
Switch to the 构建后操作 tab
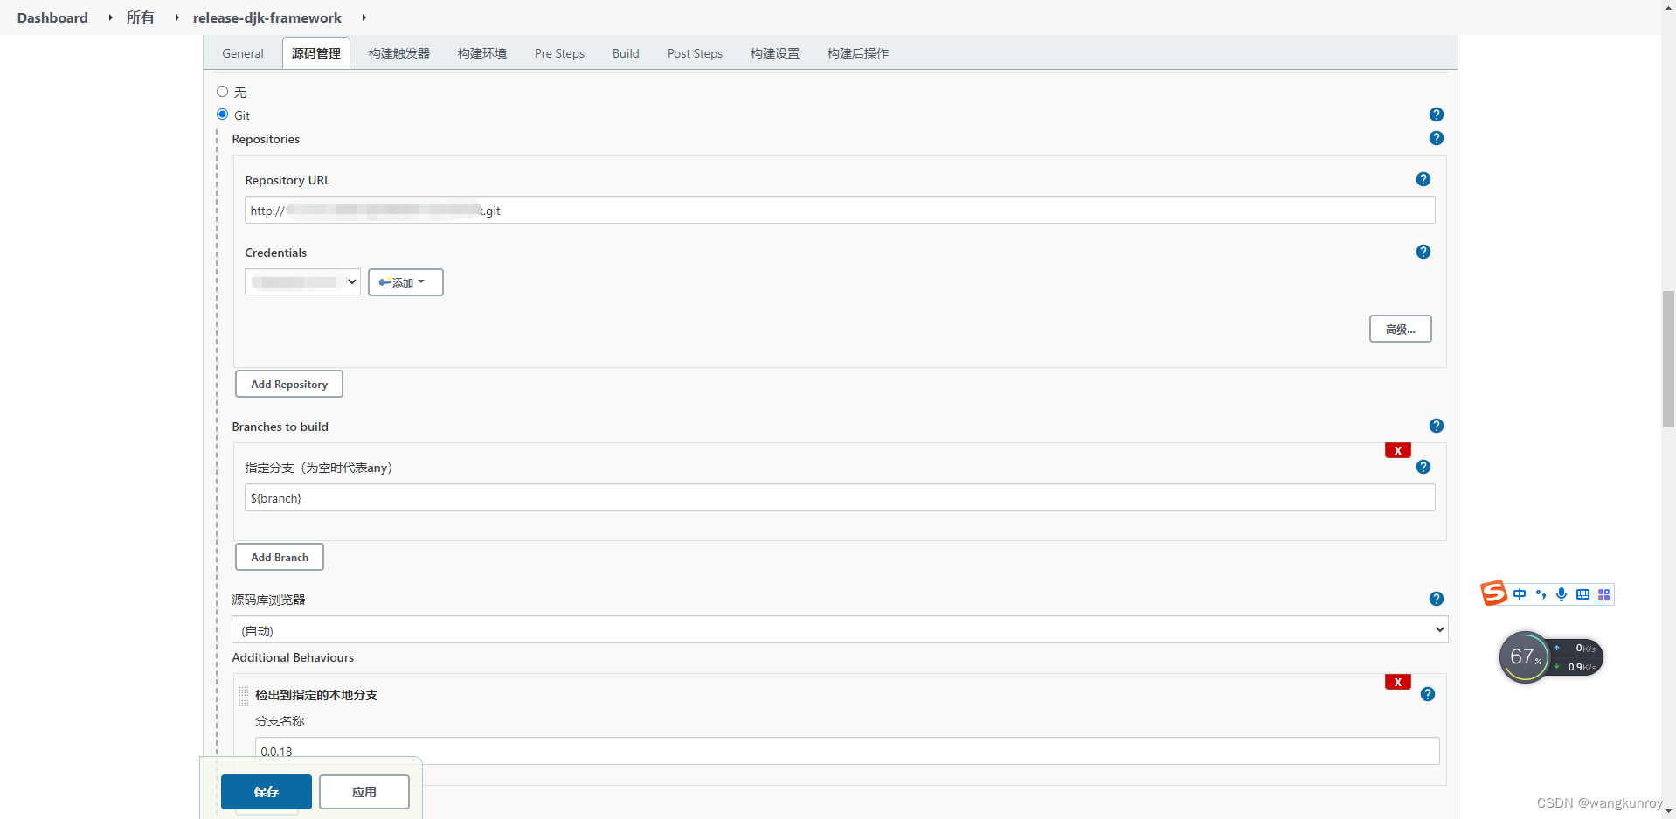point(858,53)
